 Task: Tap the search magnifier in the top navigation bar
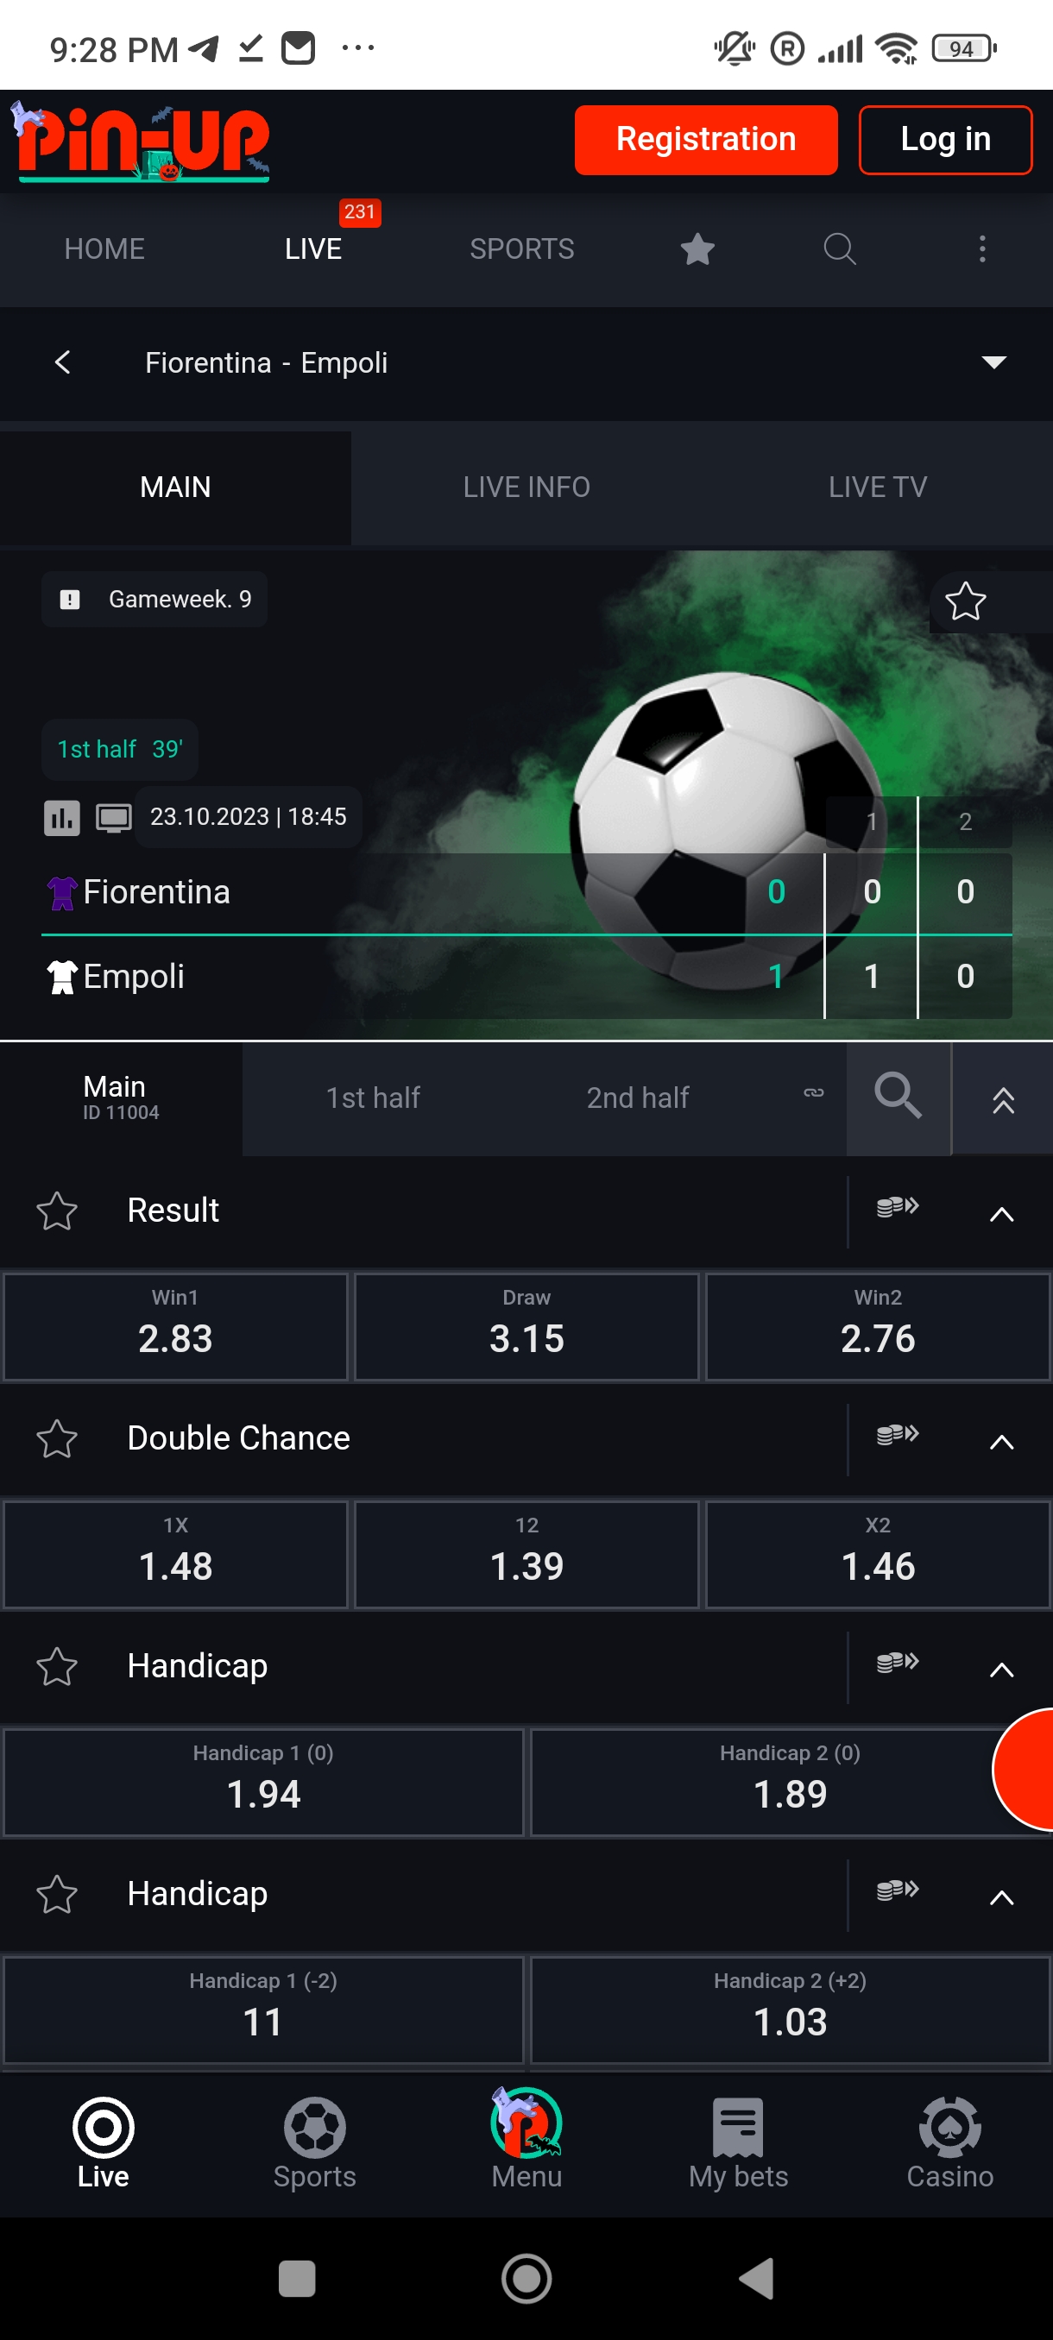[839, 248]
